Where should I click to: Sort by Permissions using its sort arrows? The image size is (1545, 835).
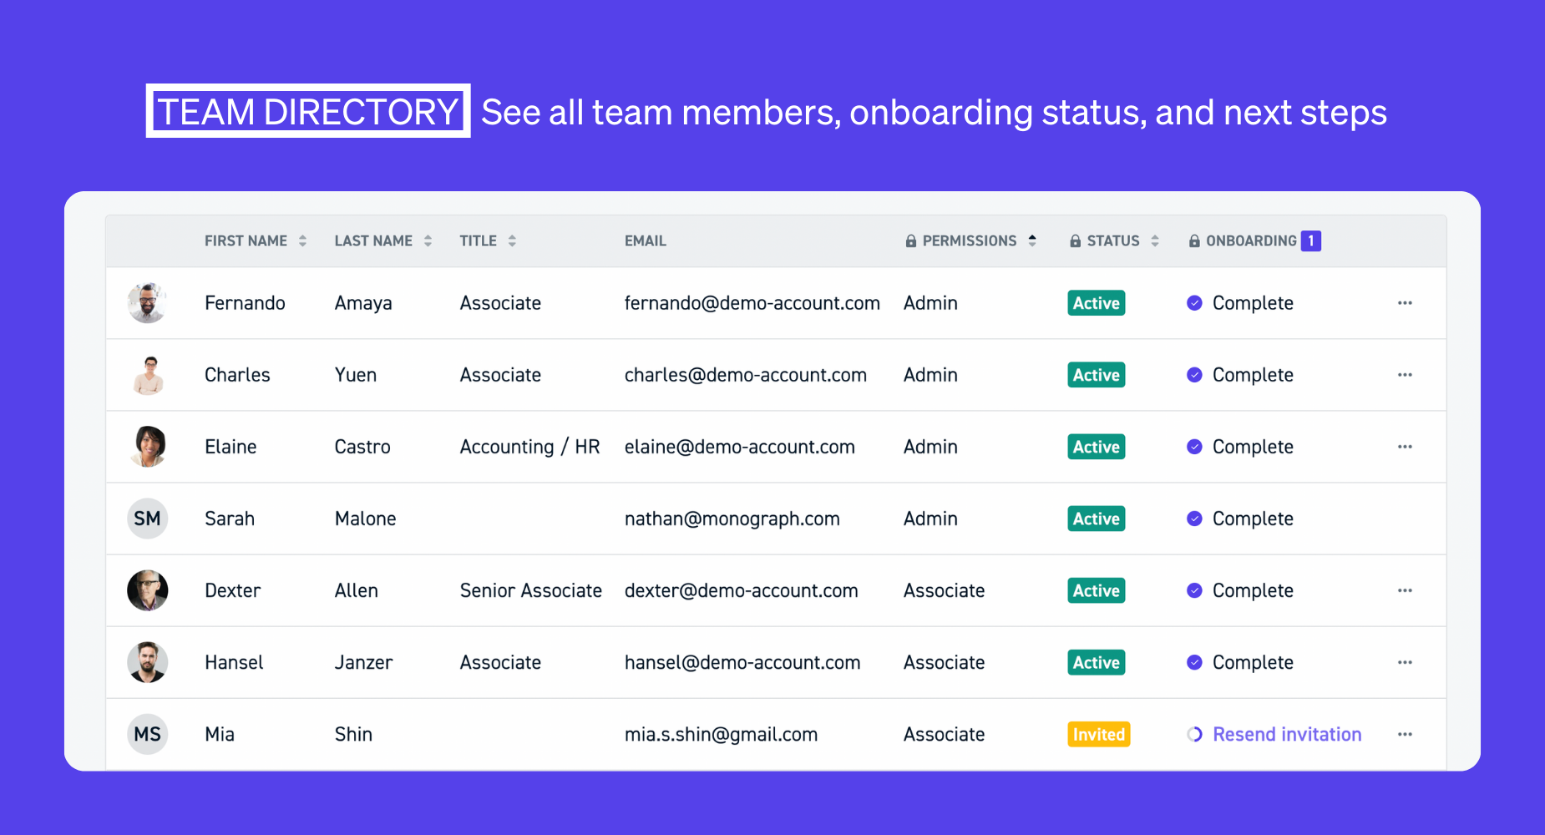pos(1032,241)
